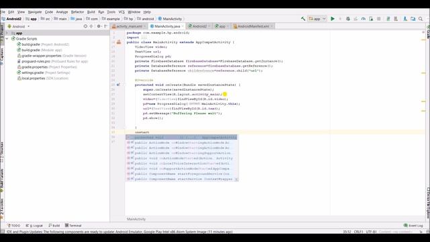Open Search Everywhere magnifier icon
This screenshot has height=242, width=430.
[421, 19]
